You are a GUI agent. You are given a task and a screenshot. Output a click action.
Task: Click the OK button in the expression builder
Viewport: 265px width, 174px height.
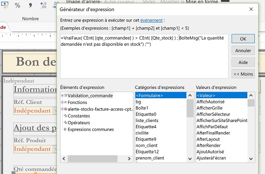pyautogui.click(x=243, y=39)
